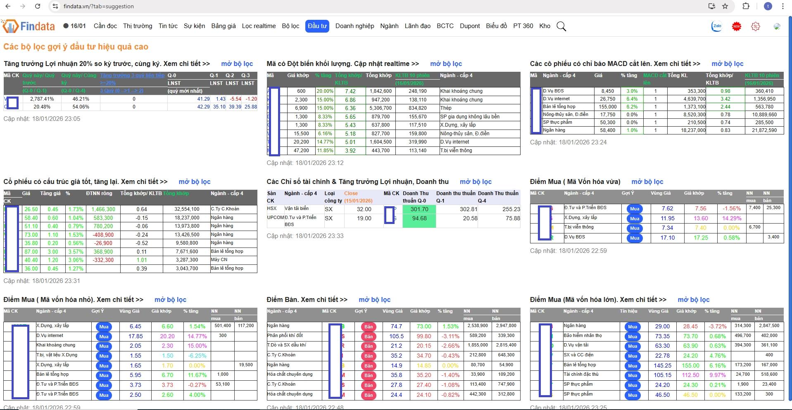Reload the page
Image resolution: width=792 pixels, height=410 pixels.
pos(38,6)
